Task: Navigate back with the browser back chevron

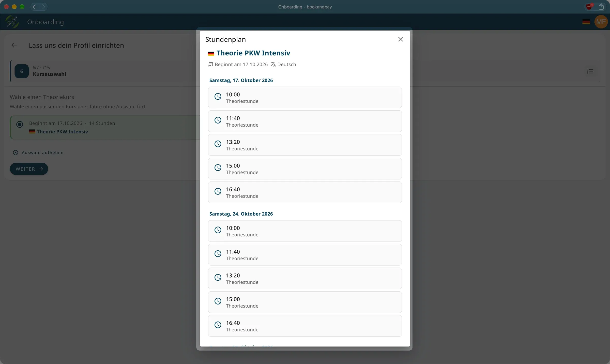Action: tap(34, 7)
